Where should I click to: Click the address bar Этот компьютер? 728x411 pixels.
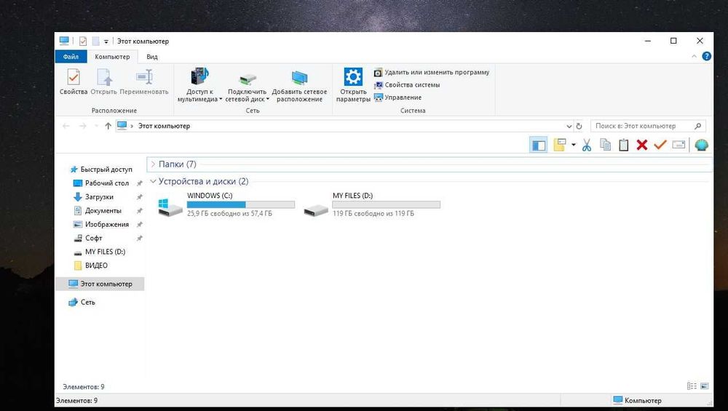(164, 126)
